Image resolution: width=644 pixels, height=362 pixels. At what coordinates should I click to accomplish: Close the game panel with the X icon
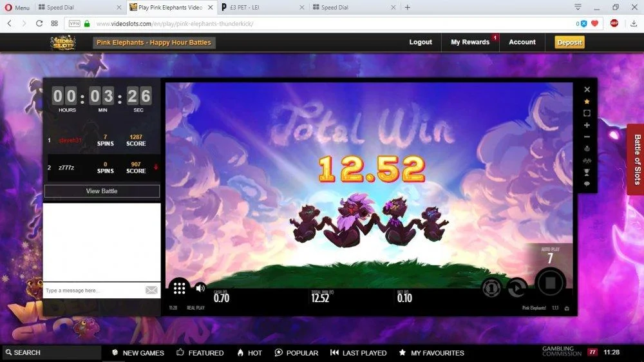pyautogui.click(x=587, y=89)
